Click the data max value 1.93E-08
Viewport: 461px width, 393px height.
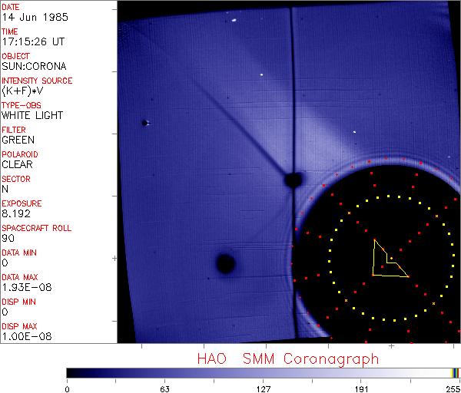[24, 287]
